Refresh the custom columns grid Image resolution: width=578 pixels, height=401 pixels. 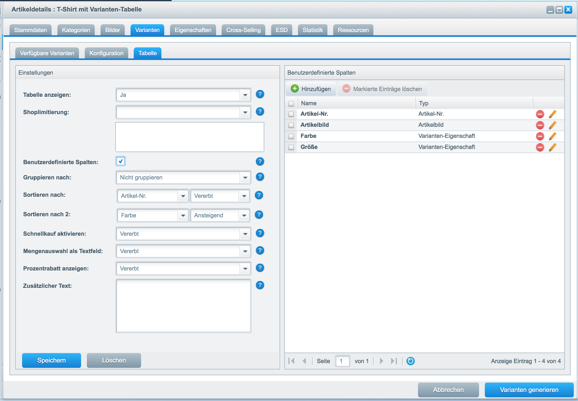410,361
